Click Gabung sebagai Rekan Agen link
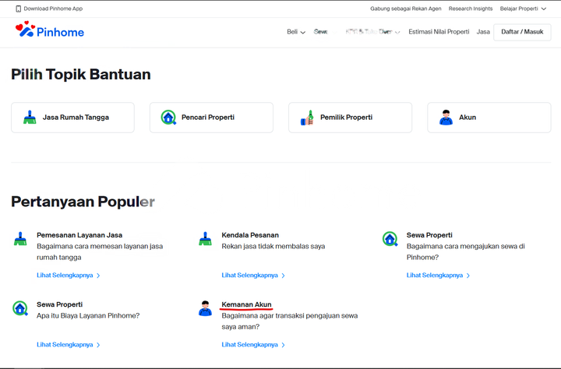This screenshot has height=369, width=561. coord(405,9)
